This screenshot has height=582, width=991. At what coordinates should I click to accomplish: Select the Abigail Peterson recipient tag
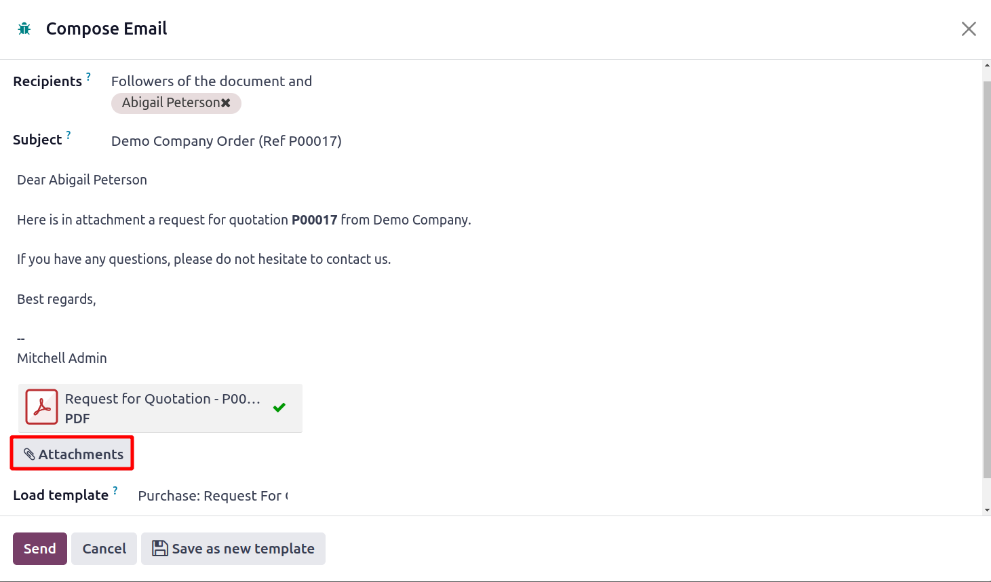pos(170,103)
